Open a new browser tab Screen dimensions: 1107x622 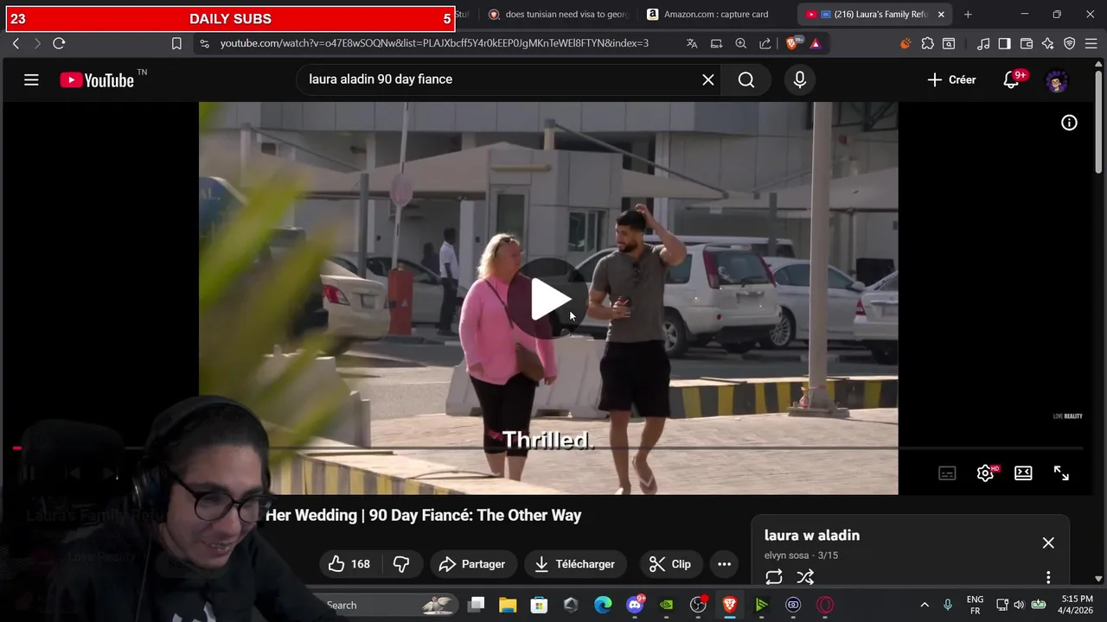pos(968,14)
